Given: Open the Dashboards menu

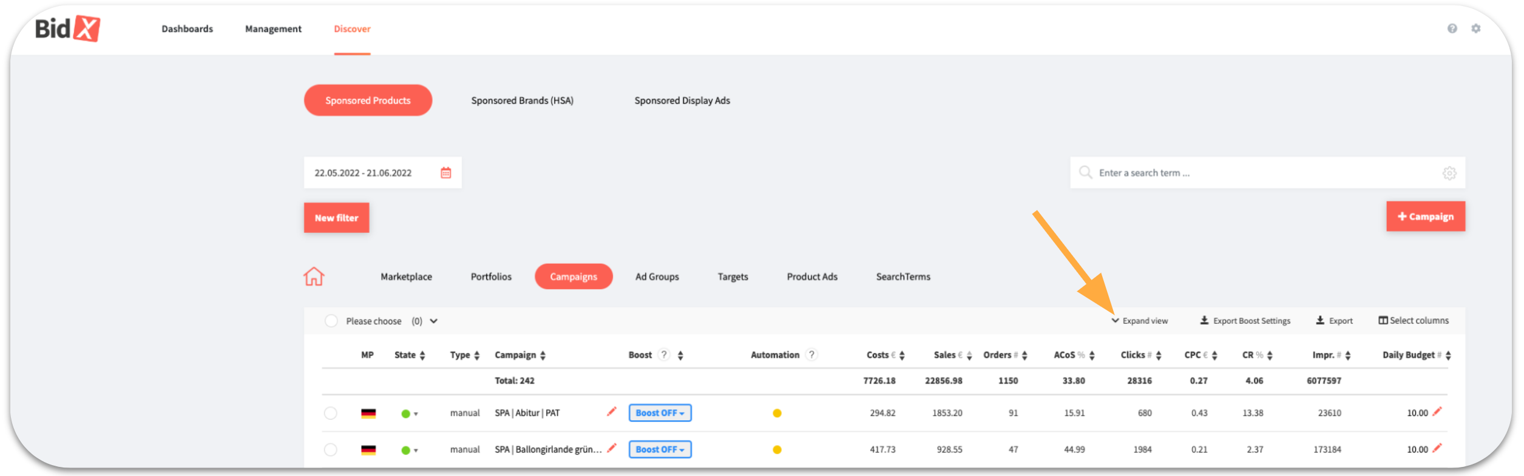Looking at the screenshot, I should [187, 28].
